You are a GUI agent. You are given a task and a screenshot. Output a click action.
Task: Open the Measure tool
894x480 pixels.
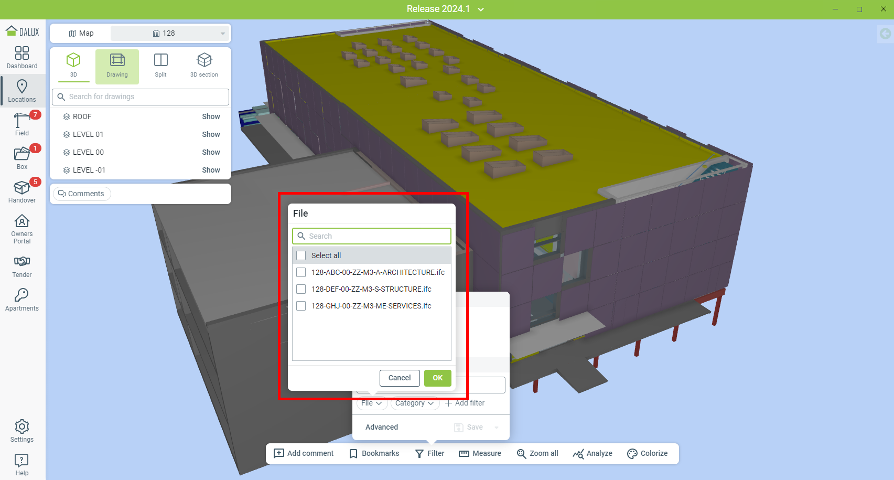click(480, 453)
